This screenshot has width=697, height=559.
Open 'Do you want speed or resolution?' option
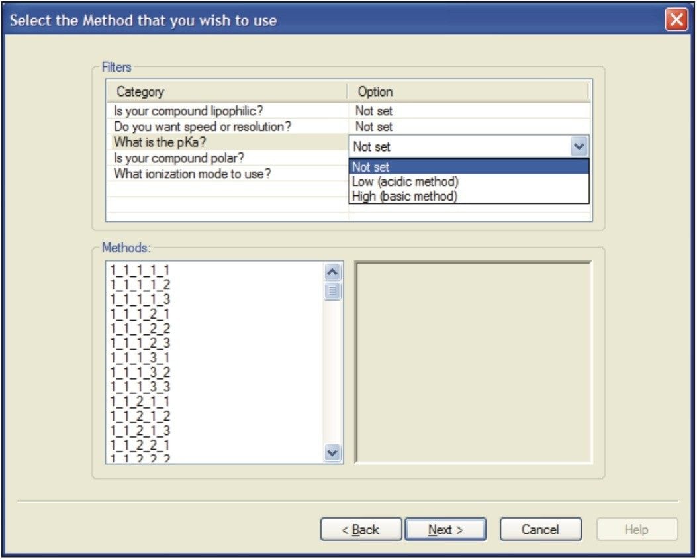click(467, 126)
